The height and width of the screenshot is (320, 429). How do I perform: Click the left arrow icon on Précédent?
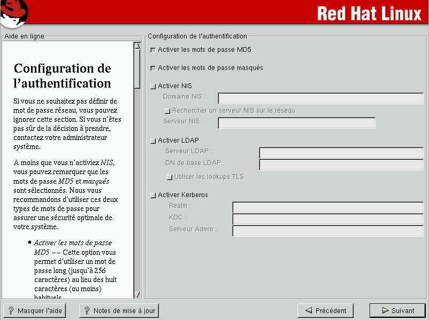308,310
